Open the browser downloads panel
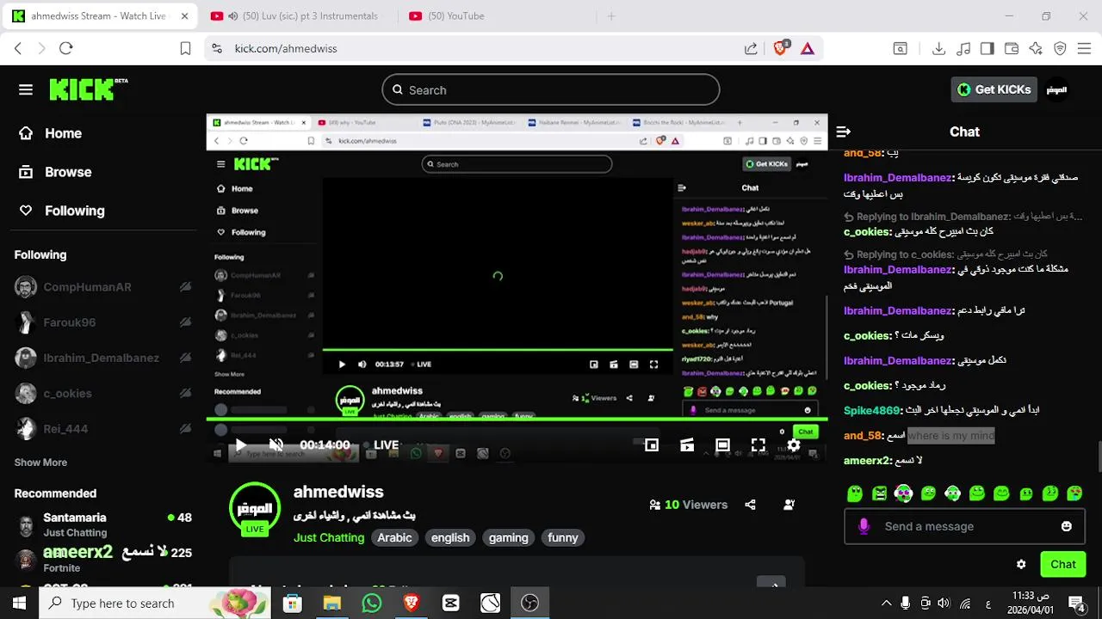The width and height of the screenshot is (1102, 619). 939,49
